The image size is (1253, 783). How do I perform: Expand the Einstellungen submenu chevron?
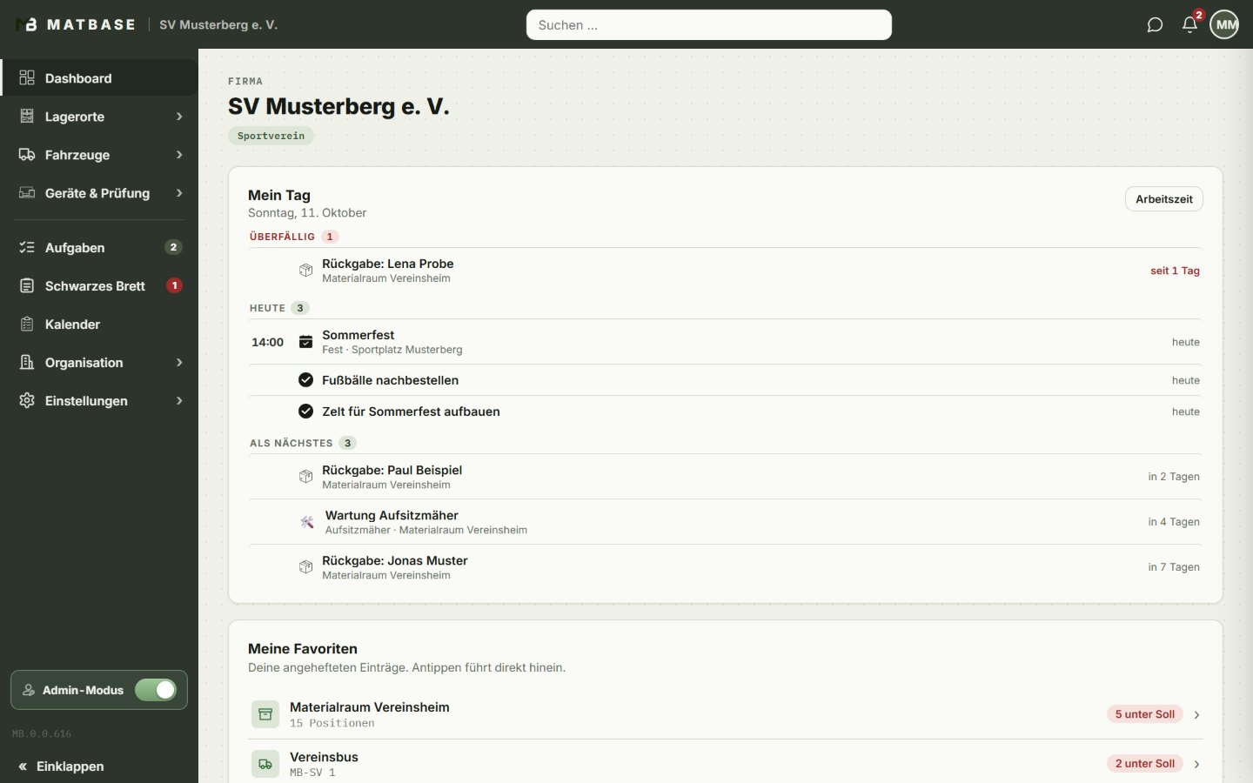click(179, 401)
